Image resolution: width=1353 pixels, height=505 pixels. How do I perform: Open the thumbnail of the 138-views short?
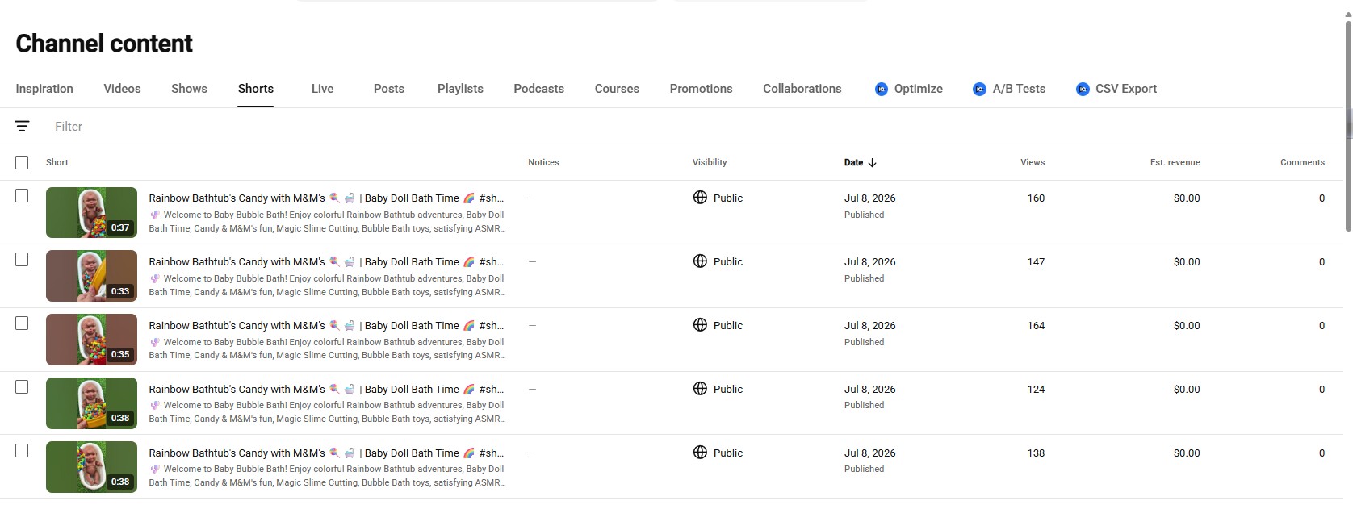(91, 467)
